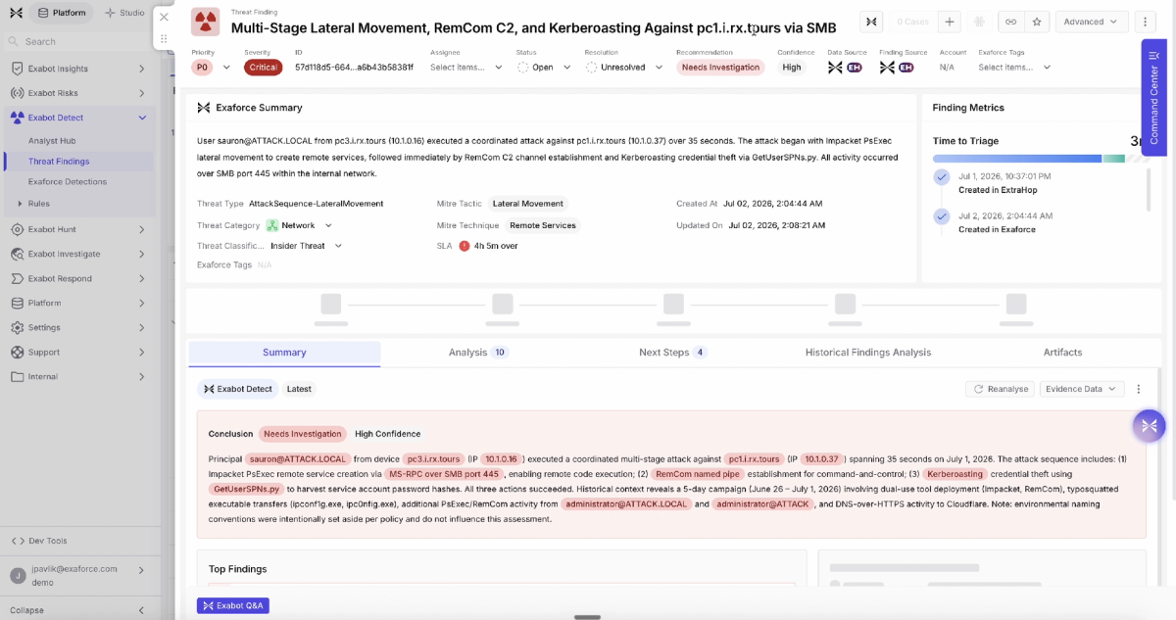
Task: Open Analyst Hub in the sidebar
Action: pos(52,141)
